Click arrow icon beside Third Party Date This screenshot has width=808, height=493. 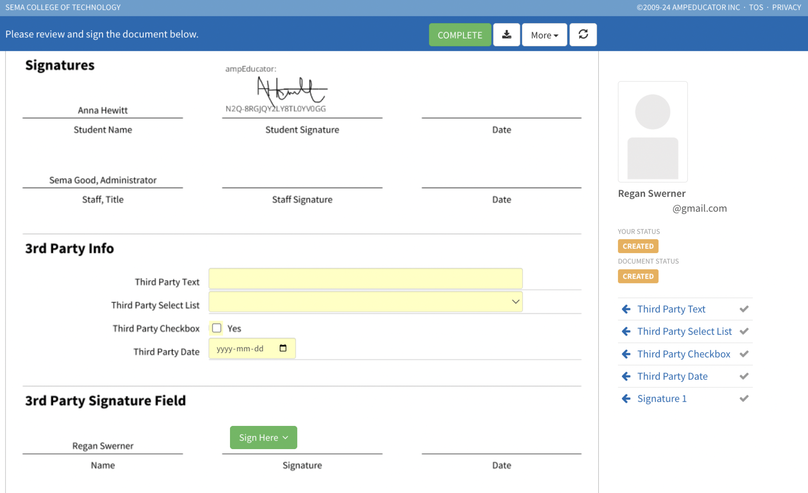click(x=626, y=377)
